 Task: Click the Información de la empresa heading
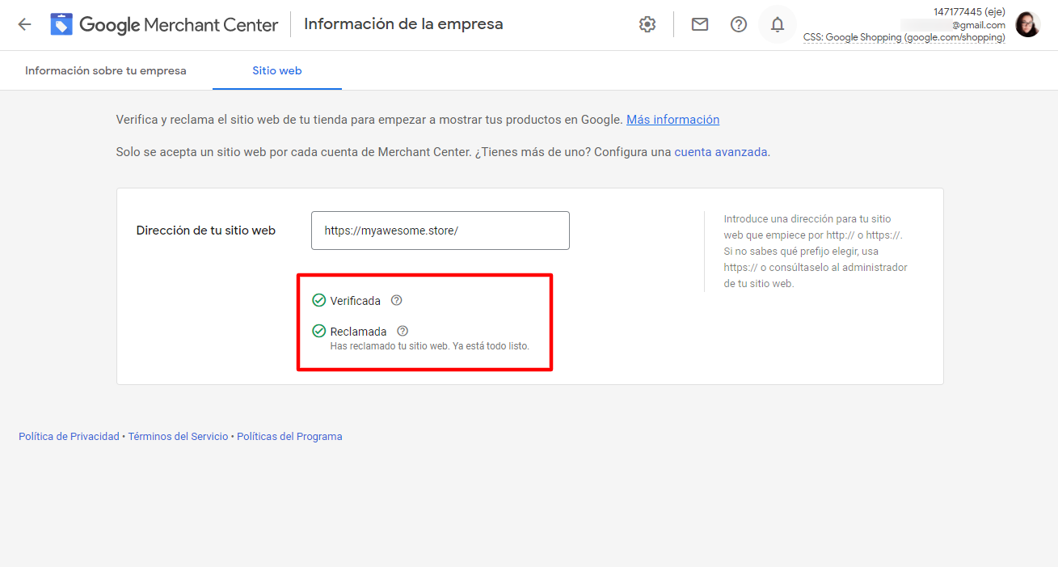pyautogui.click(x=403, y=24)
